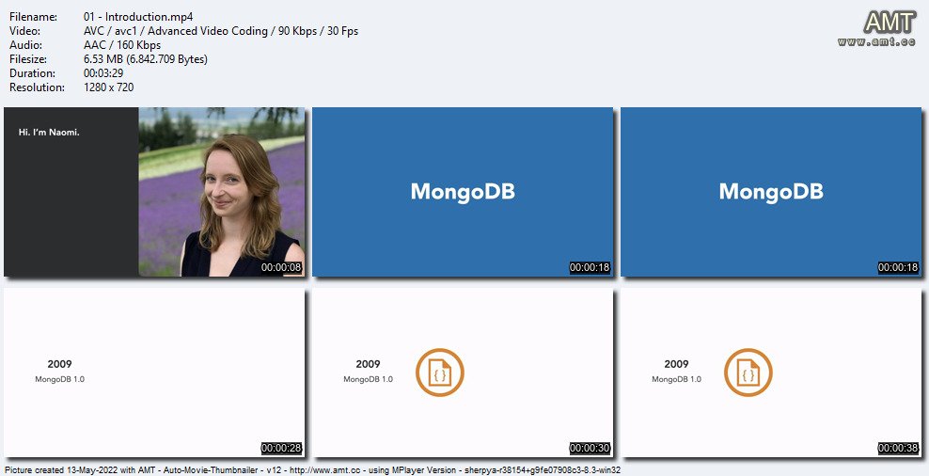The image size is (929, 476).
Task: Click the 'Hi. I'm Naomi.' caption text
Action: click(49, 133)
